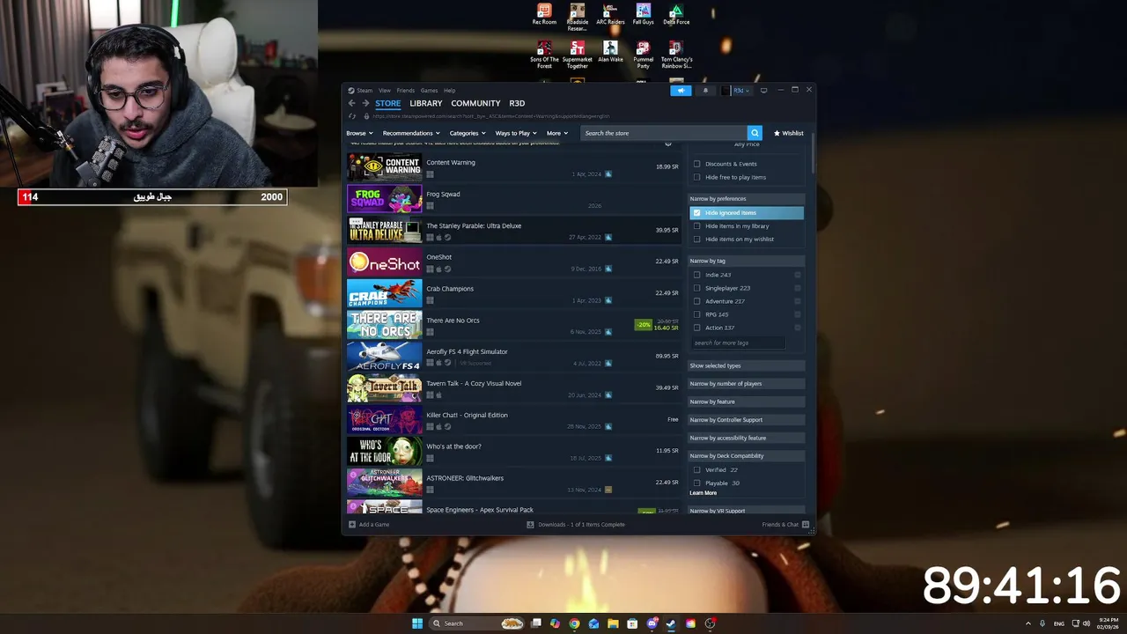Open ARC Raiders desktop shortcut
This screenshot has width=1127, height=634.
coord(610,15)
